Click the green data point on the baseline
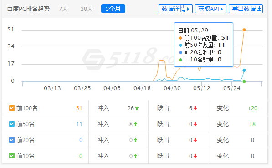 pos(244,81)
